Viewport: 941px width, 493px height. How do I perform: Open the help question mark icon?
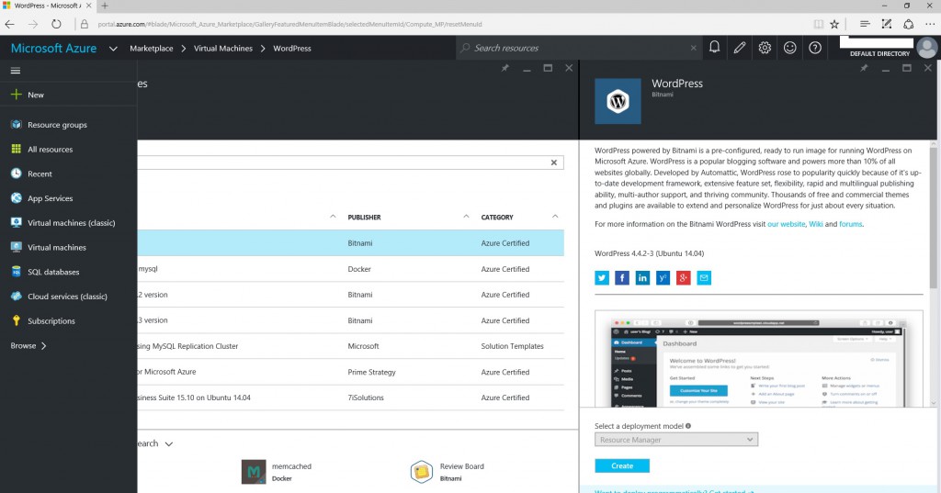click(815, 48)
